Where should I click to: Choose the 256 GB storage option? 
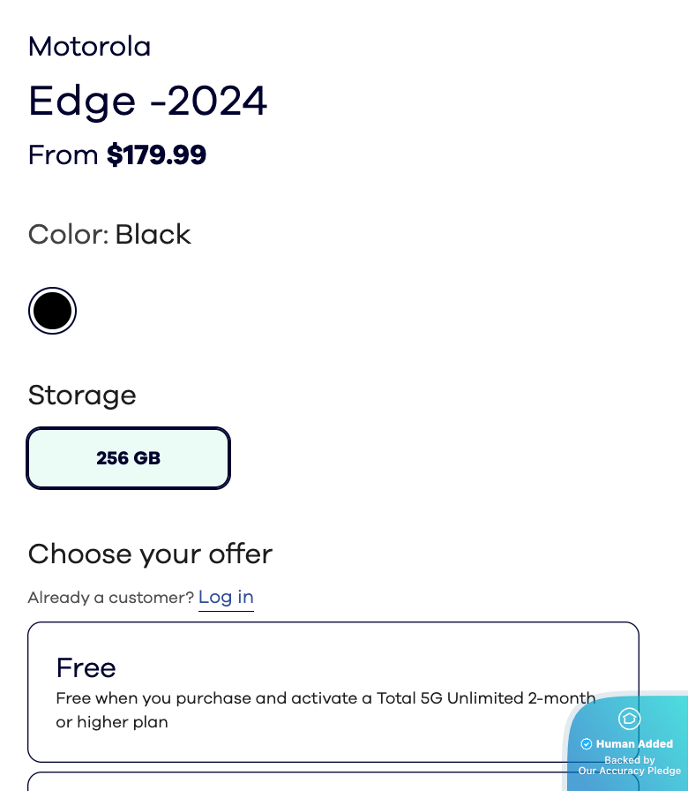129,458
